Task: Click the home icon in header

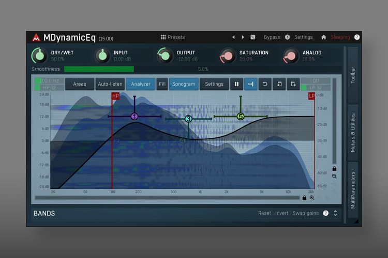Action: click(323, 37)
